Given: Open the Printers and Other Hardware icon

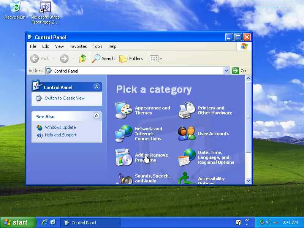Looking at the screenshot, I should pyautogui.click(x=187, y=110).
